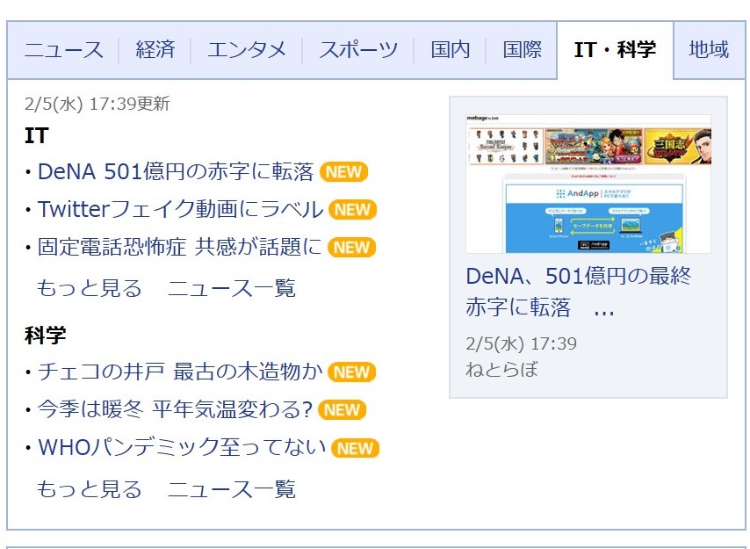Go to the スポーツ tab
The width and height of the screenshot is (750, 549).
point(358,50)
